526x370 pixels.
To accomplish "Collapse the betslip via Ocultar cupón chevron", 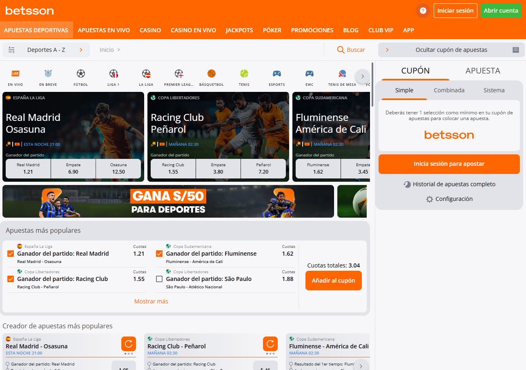I will (387, 49).
